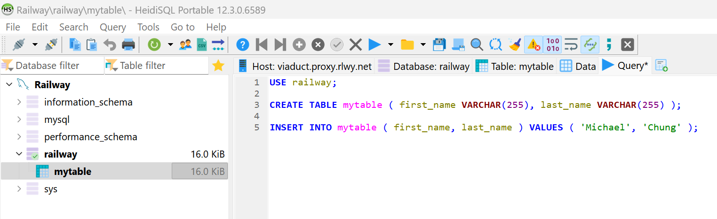Run the query with the blue play icon

[x=374, y=45]
